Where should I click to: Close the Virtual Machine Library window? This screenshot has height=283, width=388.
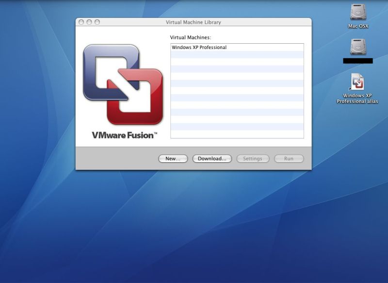click(81, 22)
